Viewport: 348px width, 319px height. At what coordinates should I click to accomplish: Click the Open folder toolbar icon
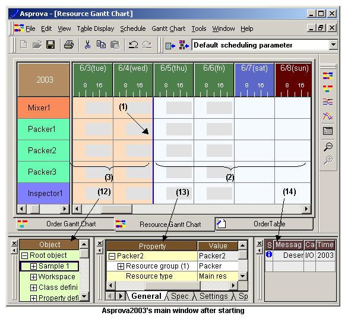(37, 45)
